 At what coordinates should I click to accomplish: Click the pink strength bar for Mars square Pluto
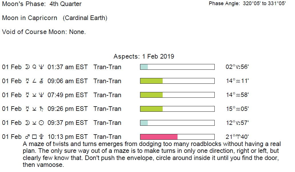[x=159, y=137]
